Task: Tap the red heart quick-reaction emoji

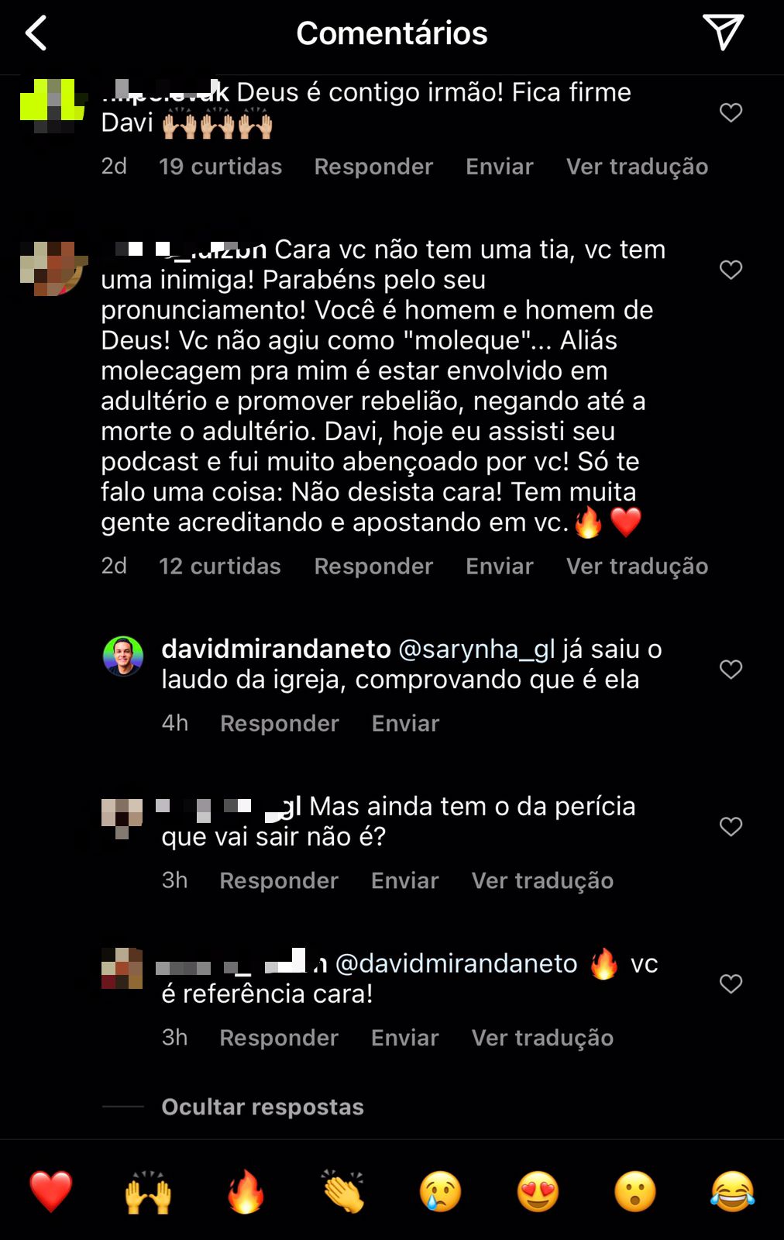Action: click(51, 1191)
